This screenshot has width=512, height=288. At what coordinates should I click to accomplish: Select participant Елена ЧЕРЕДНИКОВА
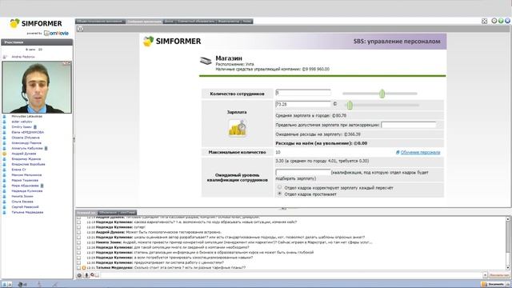pos(27,132)
